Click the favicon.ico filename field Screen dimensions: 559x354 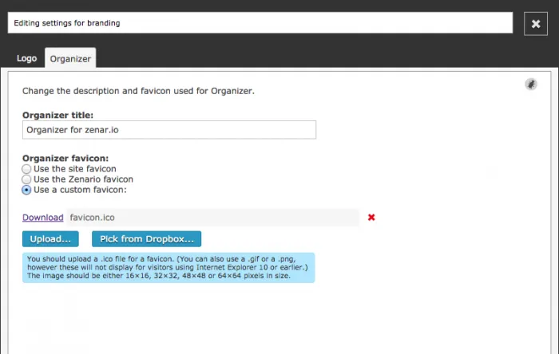(212, 217)
